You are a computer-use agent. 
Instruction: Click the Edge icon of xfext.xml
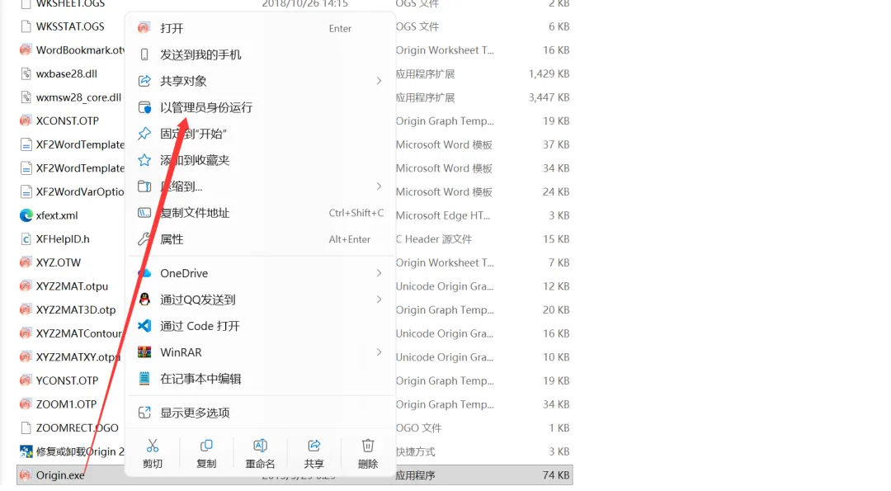tap(26, 216)
